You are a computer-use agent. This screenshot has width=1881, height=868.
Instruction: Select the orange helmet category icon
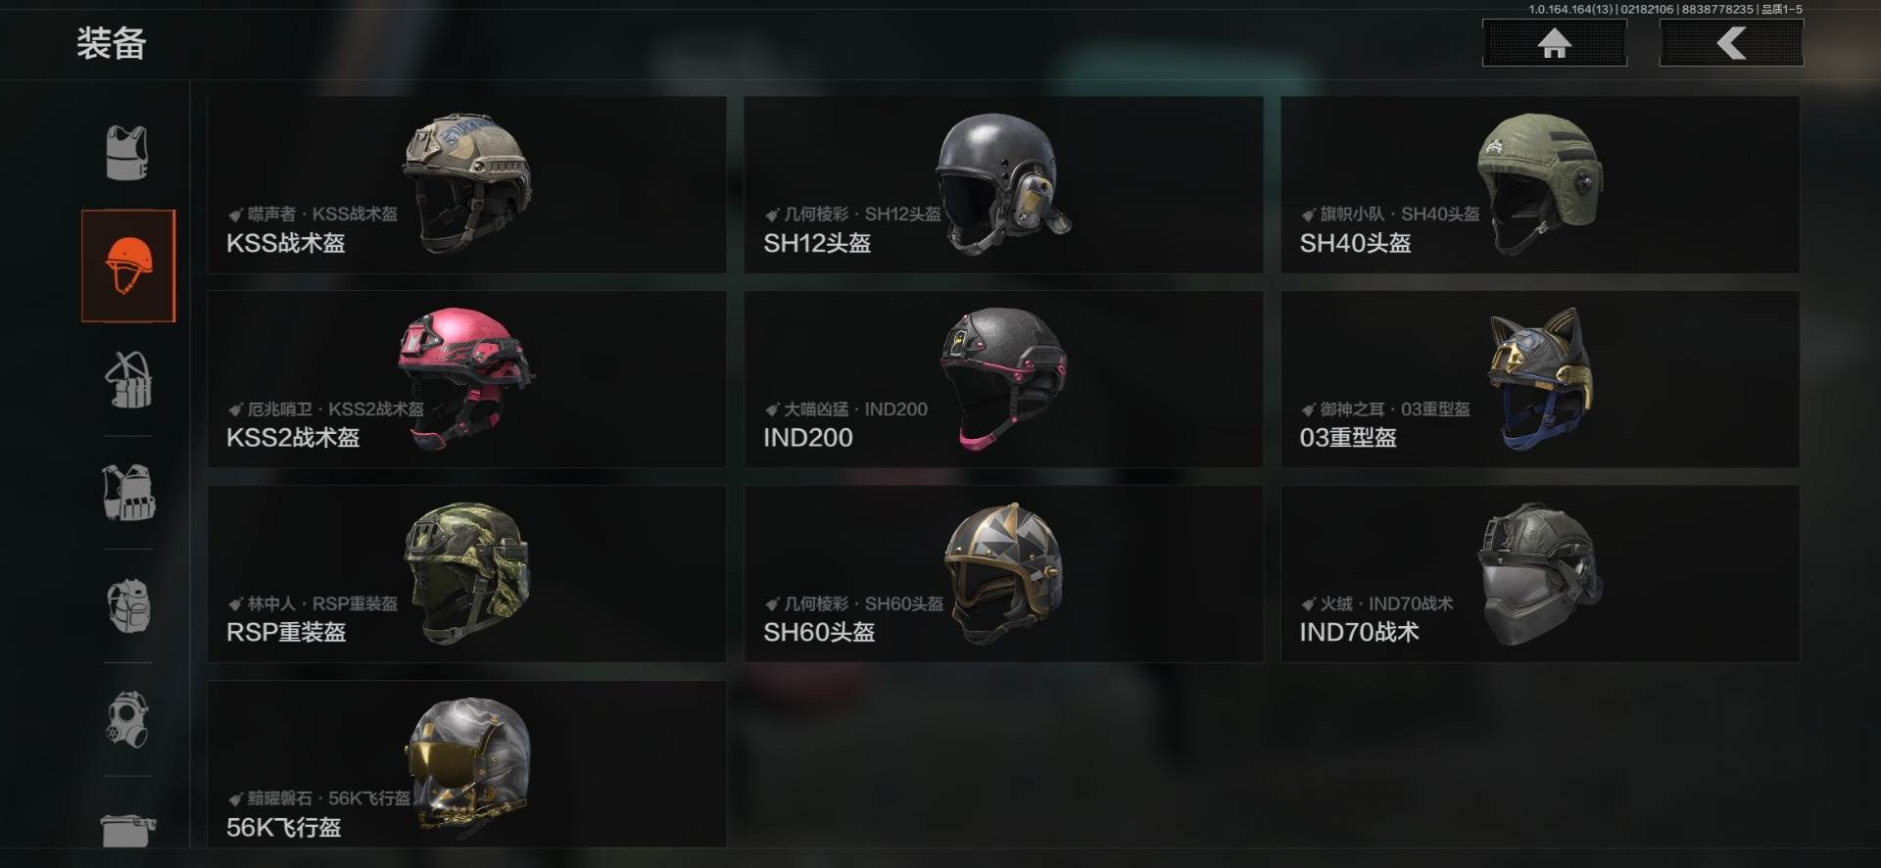pos(128,265)
